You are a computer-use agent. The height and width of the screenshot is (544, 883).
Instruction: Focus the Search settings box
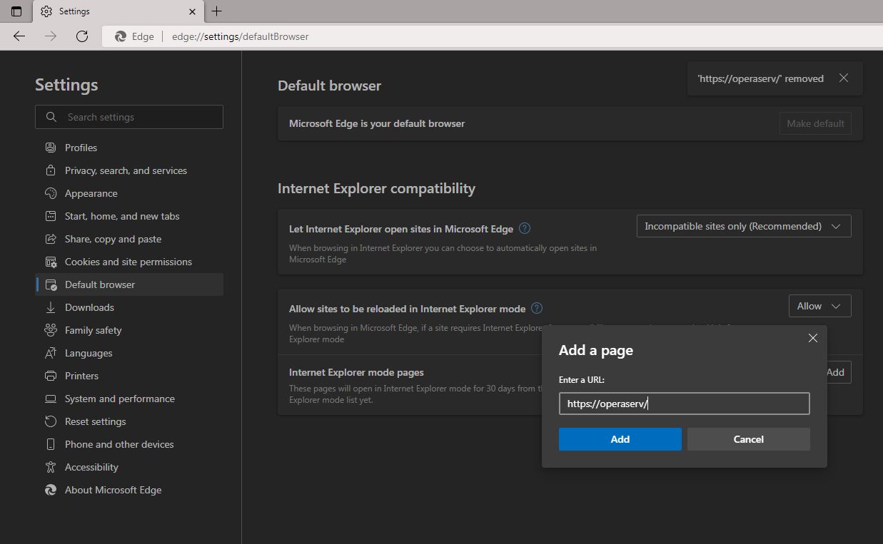pos(129,117)
